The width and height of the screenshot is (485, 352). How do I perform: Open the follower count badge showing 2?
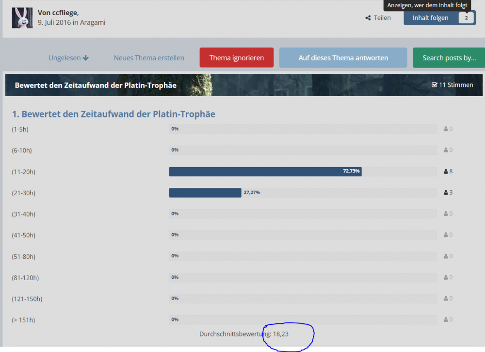(x=466, y=18)
